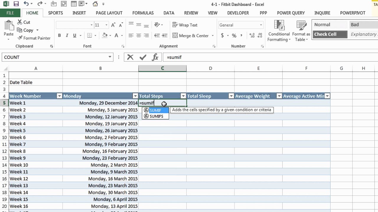Switch to the POWER QUERY tab
The image size is (378, 212).
pyautogui.click(x=291, y=13)
